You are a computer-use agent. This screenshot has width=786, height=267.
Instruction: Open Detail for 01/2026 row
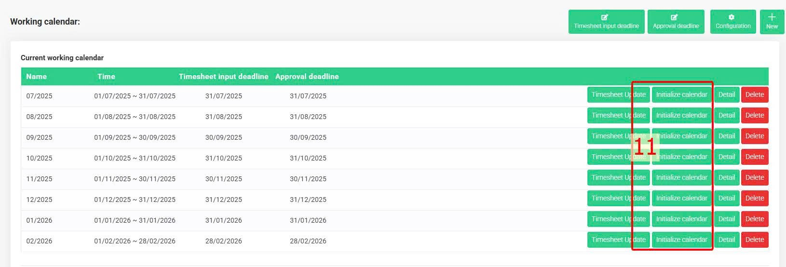(726, 219)
